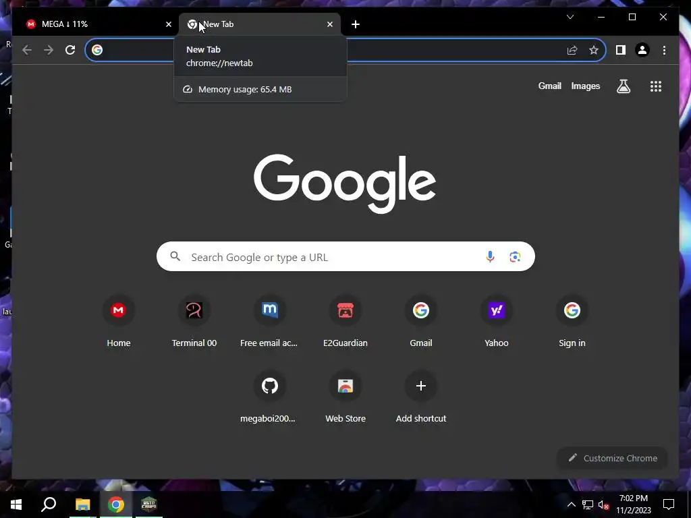691x518 pixels.
Task: Go forward to the next page
Action: coord(49,50)
